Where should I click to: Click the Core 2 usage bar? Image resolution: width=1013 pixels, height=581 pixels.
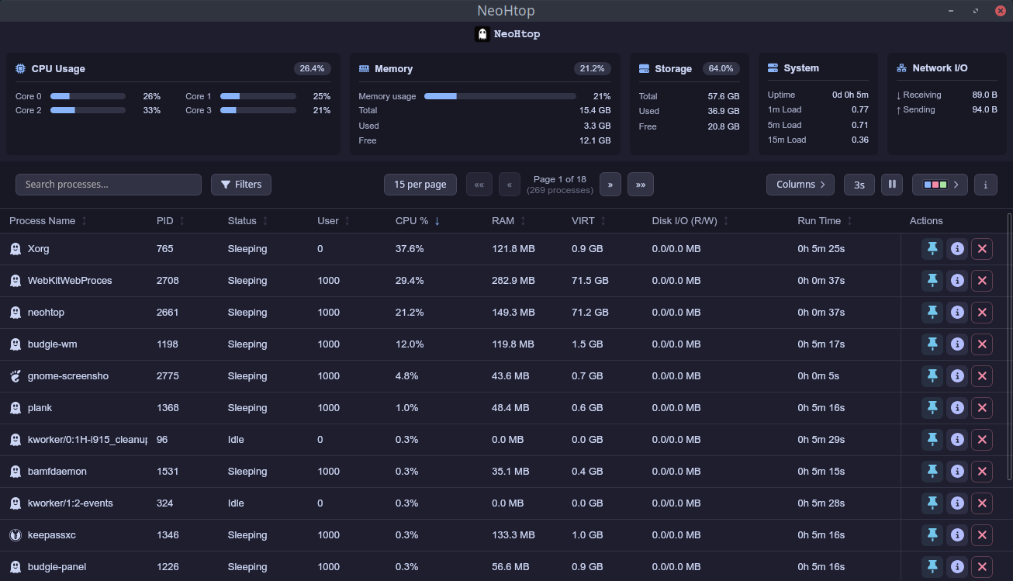click(88, 110)
